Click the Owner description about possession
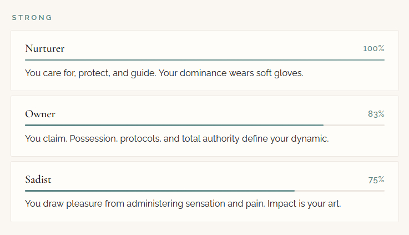Image resolution: width=409 pixels, height=235 pixels. pyautogui.click(x=176, y=138)
